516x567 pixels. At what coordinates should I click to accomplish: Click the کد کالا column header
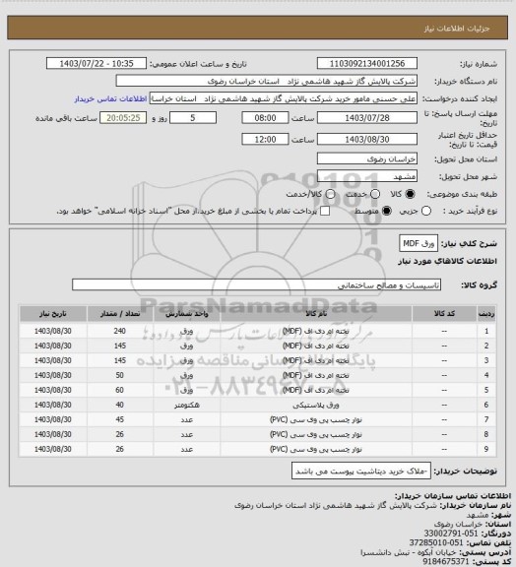pos(444,313)
